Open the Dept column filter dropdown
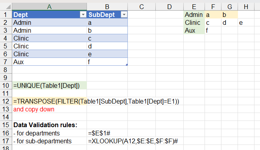 tap(83, 15)
